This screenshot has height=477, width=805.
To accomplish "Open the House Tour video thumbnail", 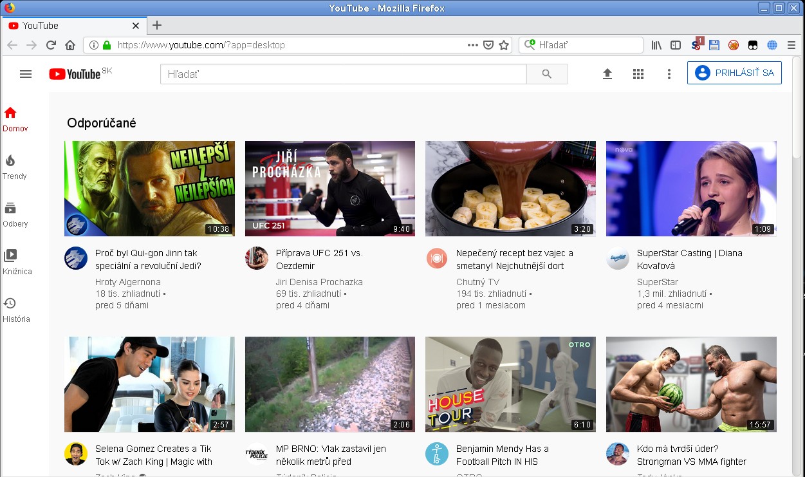I will click(x=510, y=384).
